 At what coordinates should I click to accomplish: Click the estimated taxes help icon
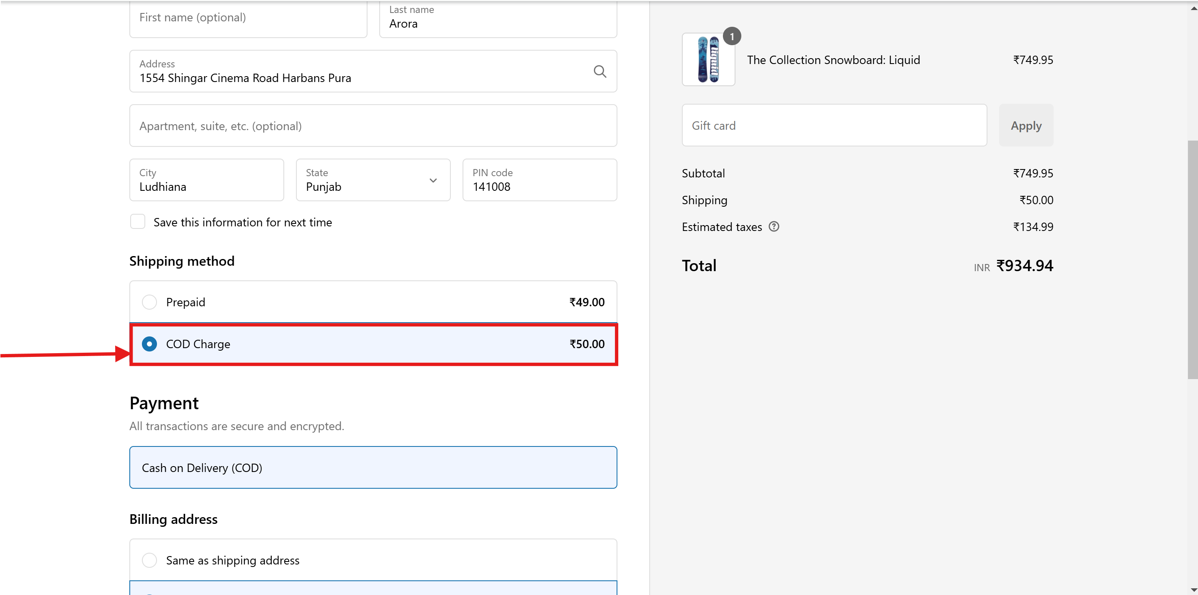pos(774,227)
